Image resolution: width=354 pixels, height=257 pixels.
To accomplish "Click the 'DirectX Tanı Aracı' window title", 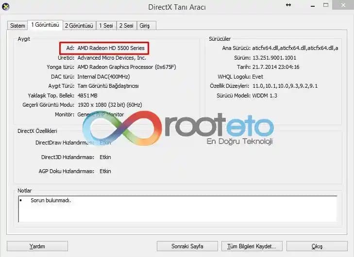I will coord(177,7).
